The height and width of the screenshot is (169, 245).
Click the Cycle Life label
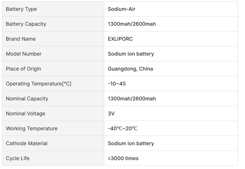tap(18, 159)
